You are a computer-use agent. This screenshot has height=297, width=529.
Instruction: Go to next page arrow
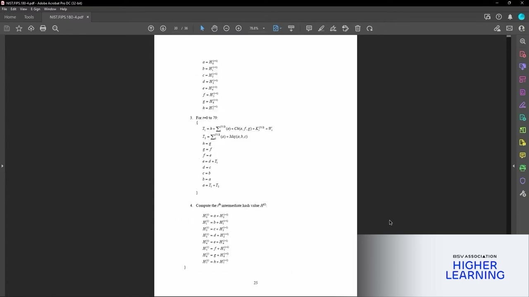point(163,28)
